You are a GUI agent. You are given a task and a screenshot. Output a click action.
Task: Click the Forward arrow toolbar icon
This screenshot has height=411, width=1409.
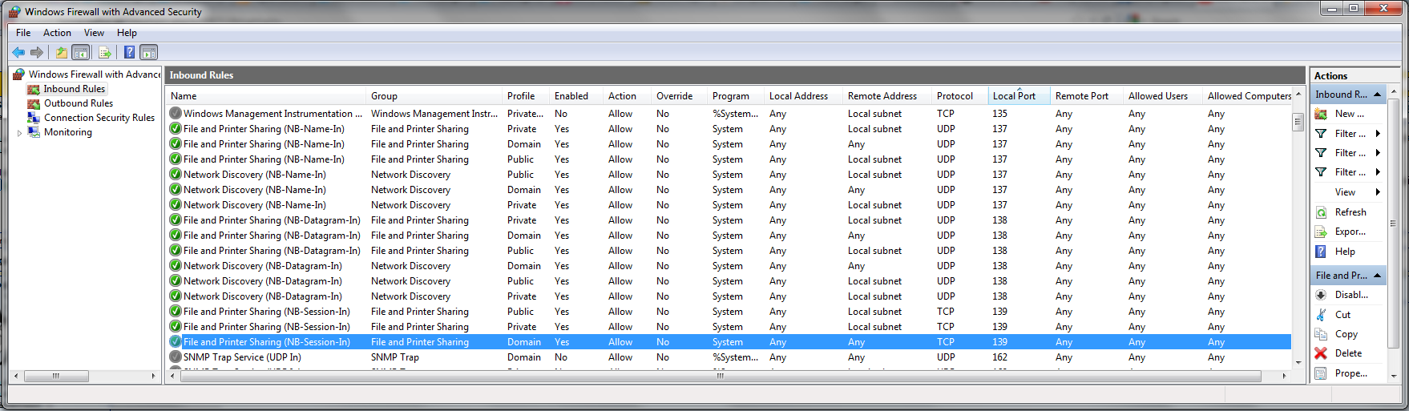[37, 52]
